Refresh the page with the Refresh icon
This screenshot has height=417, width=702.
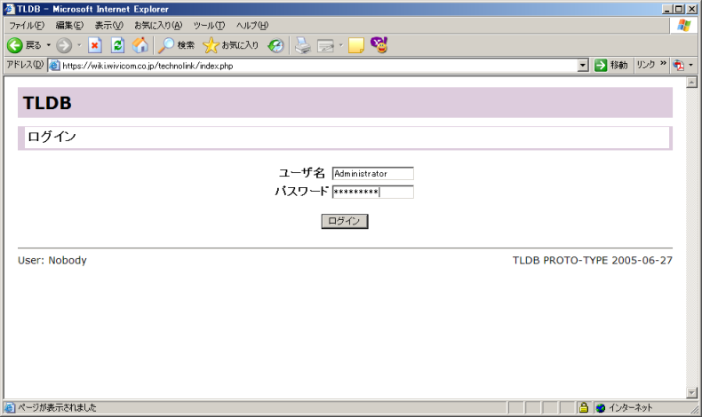117,45
